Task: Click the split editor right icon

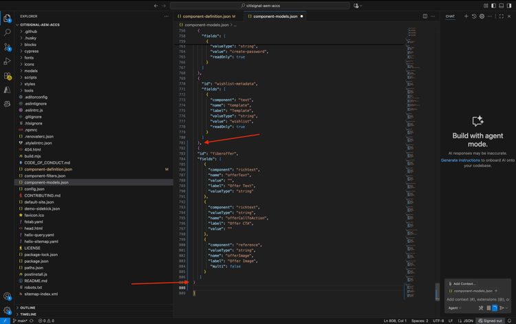Action: point(425,16)
